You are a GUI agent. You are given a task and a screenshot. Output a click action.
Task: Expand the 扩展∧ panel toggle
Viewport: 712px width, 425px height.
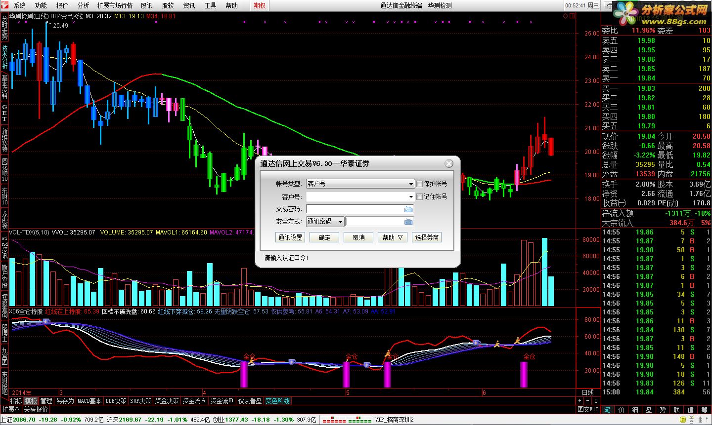pyautogui.click(x=10, y=409)
